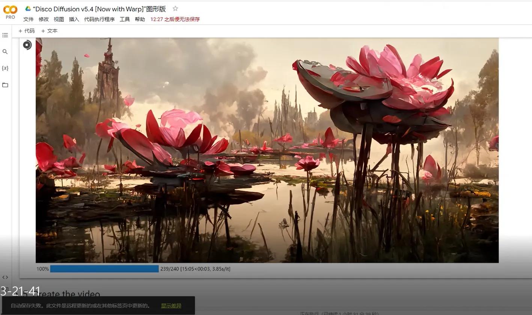
Task: Add a code cell with '+ 代码'
Action: 26,31
